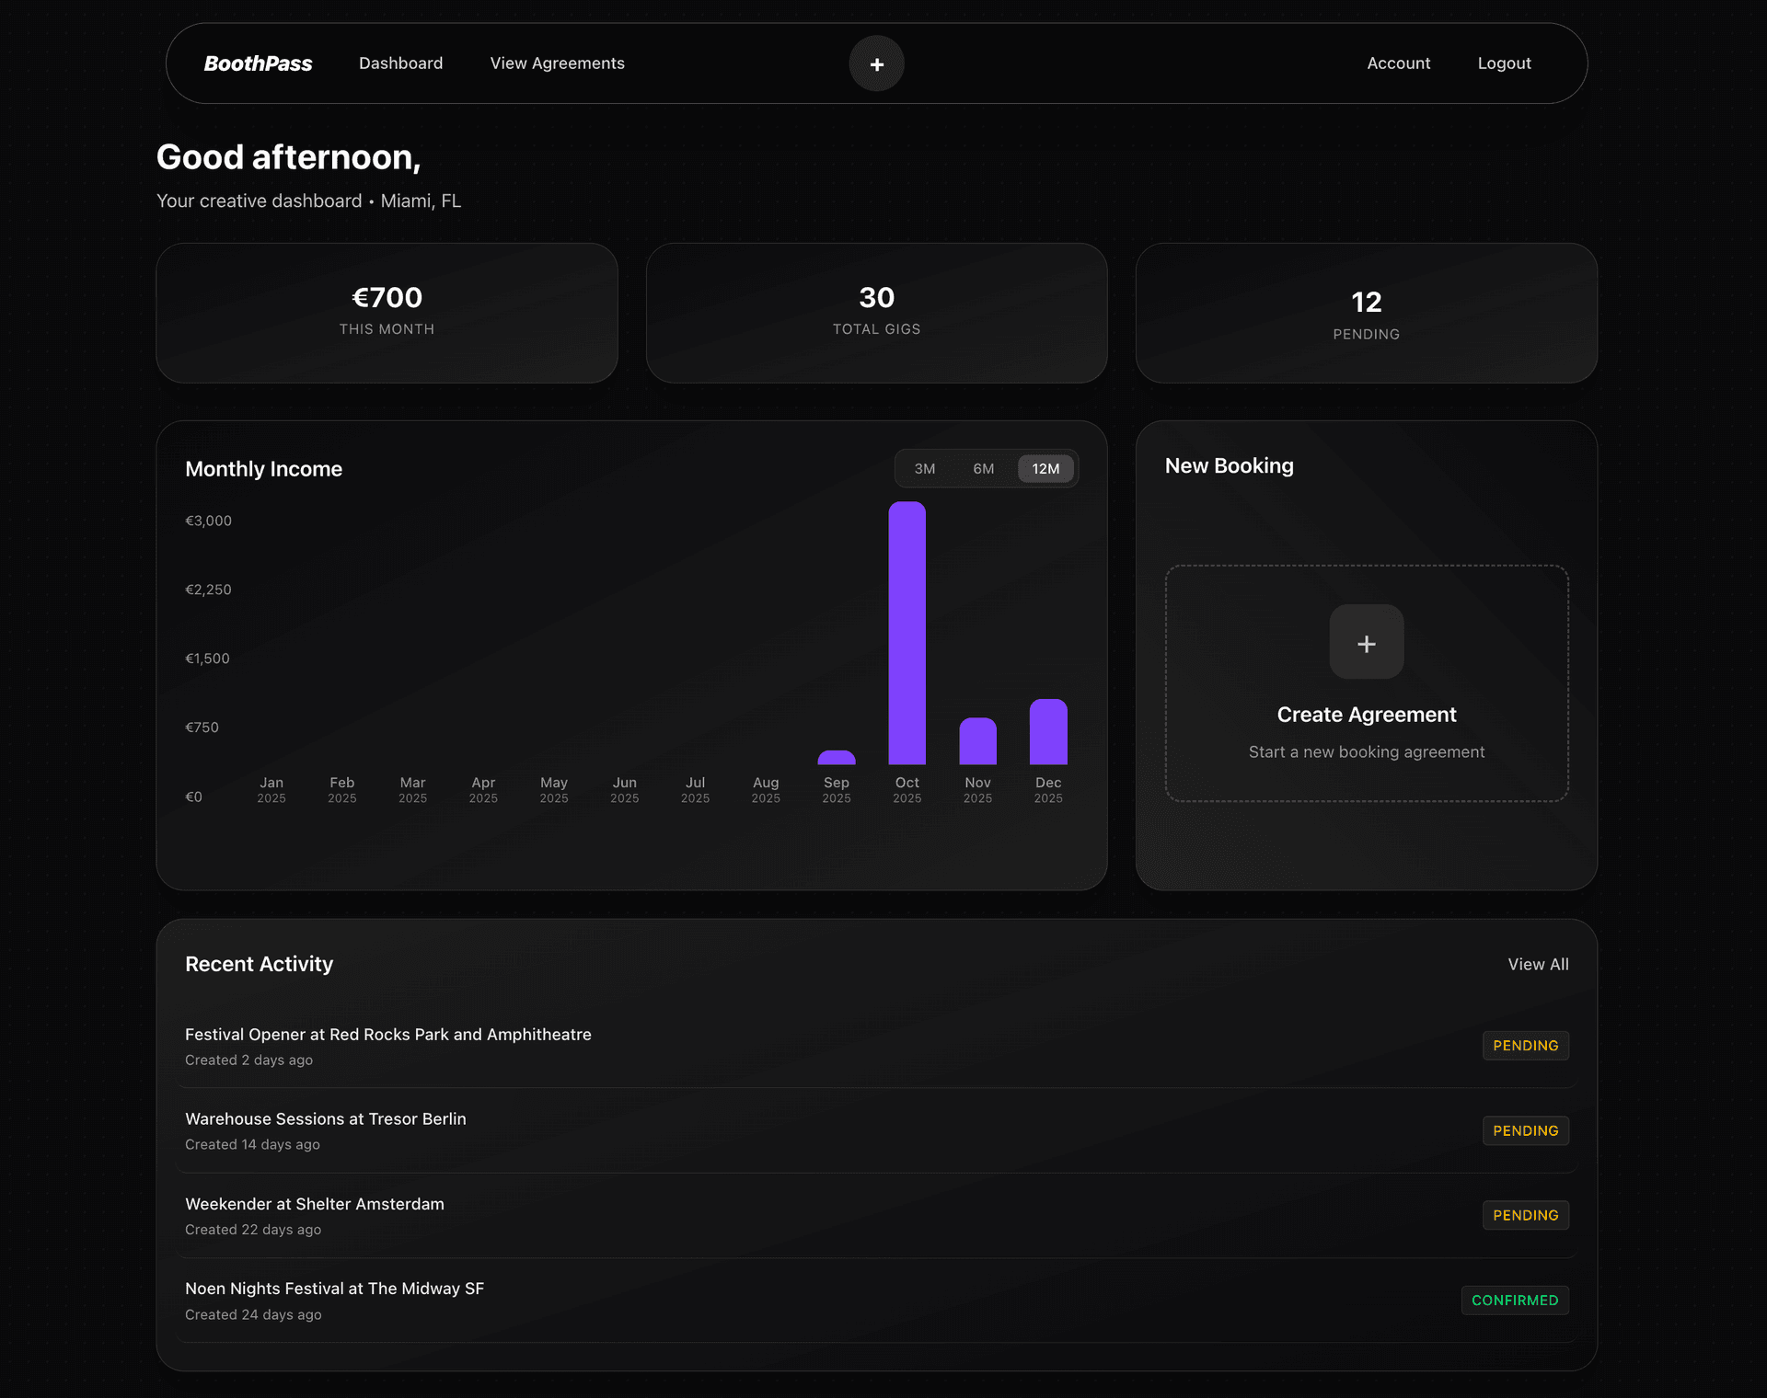Click 'Created 2 days ago' text
The height and width of the screenshot is (1398, 1767).
[x=248, y=1060]
